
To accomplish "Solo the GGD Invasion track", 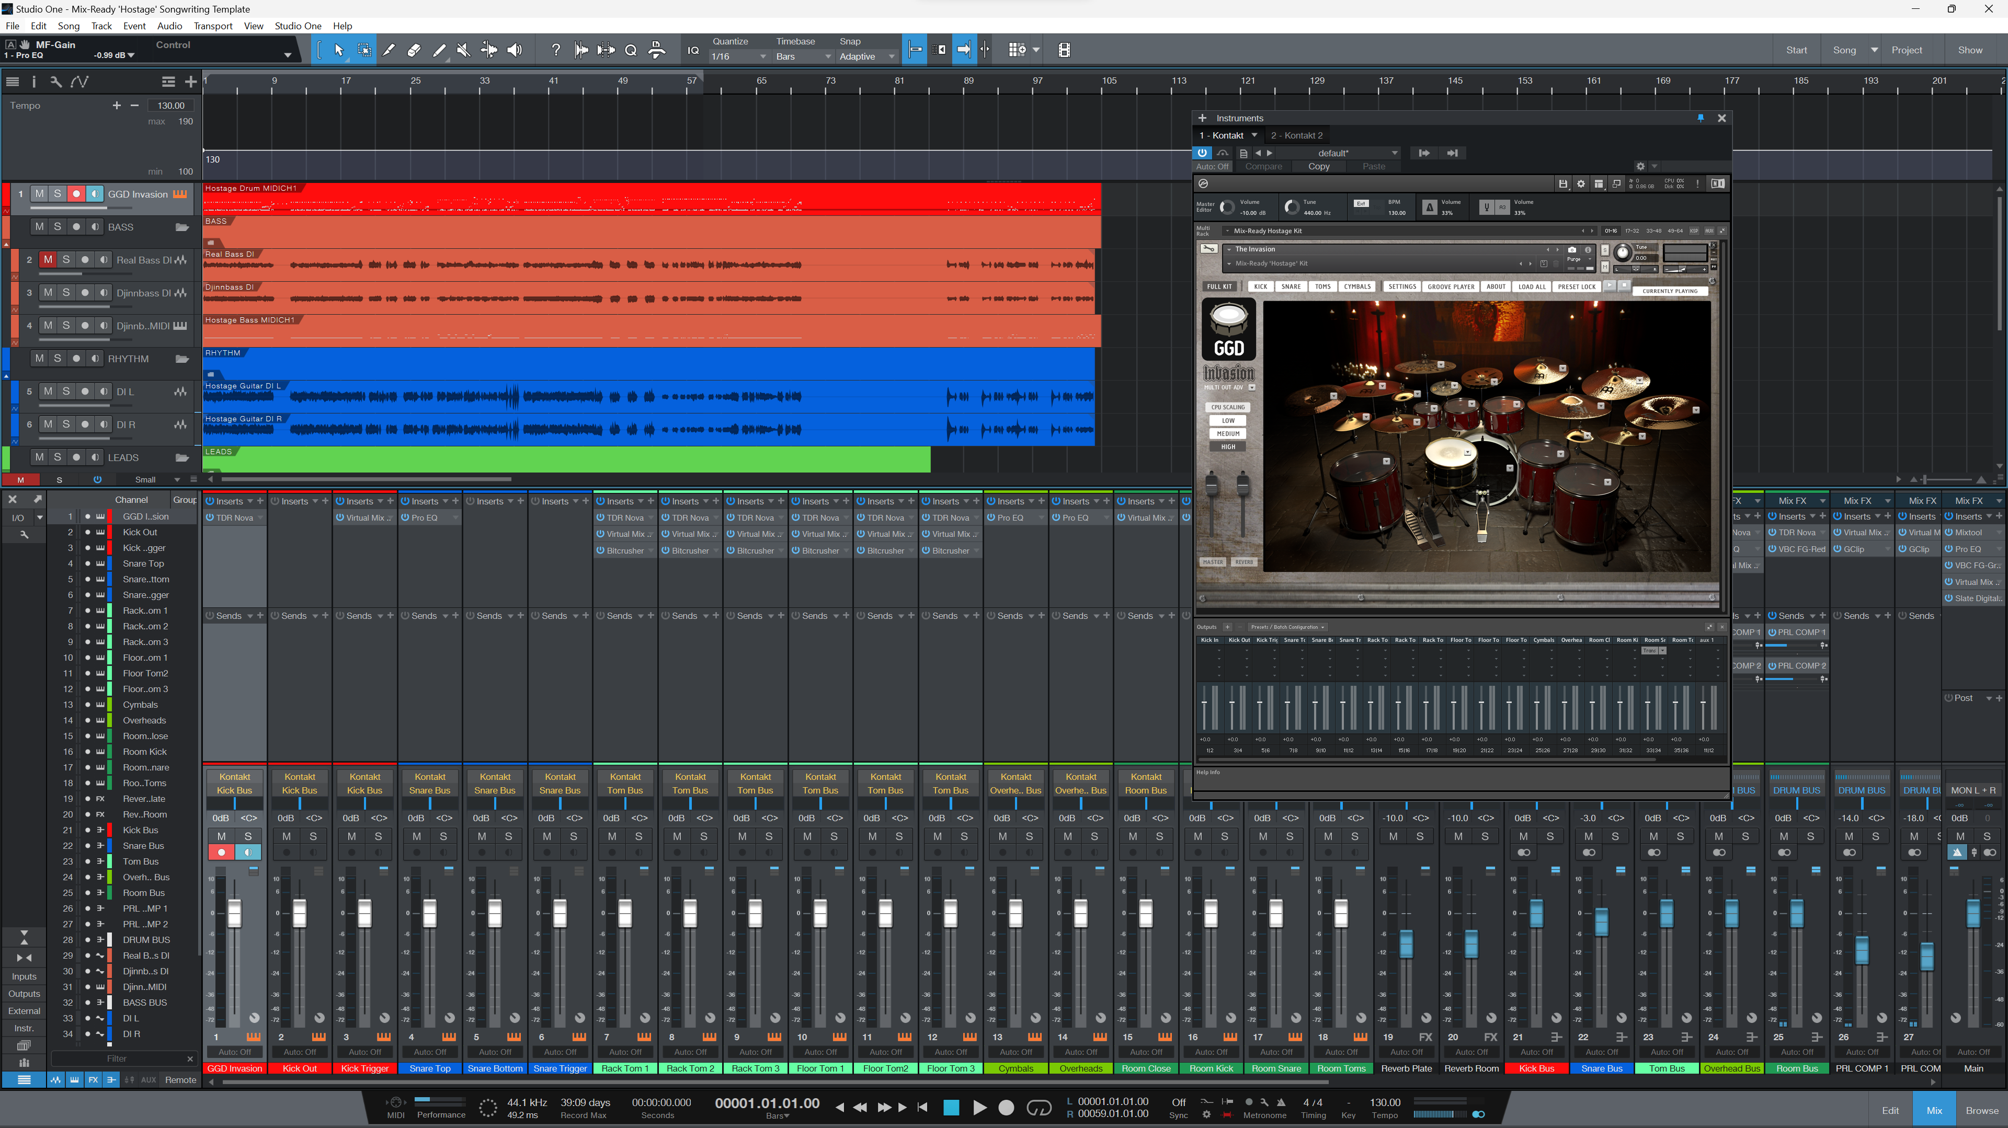I will point(57,194).
